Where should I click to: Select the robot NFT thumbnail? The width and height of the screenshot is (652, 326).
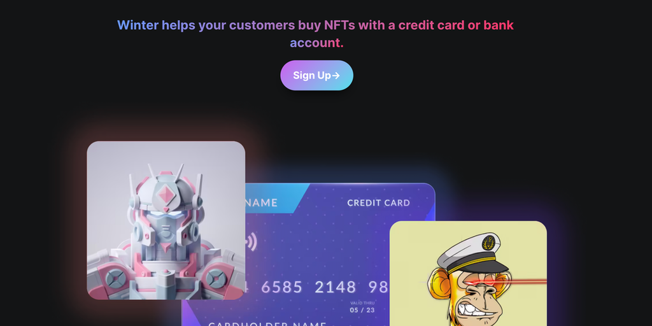coord(166,220)
